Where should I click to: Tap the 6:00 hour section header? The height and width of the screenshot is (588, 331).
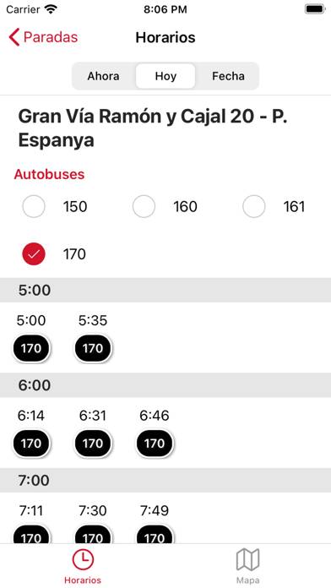point(165,385)
